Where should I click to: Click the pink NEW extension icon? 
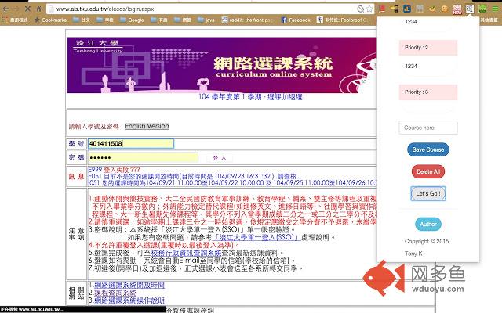[457, 9]
